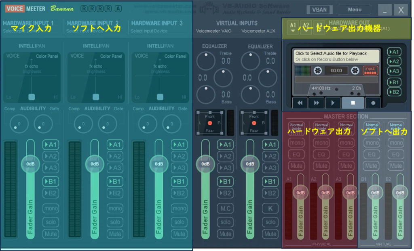Click the Bass knob of Voicemeeter AUX equalizer
The height and width of the screenshot is (251, 414).
[x=250, y=95]
